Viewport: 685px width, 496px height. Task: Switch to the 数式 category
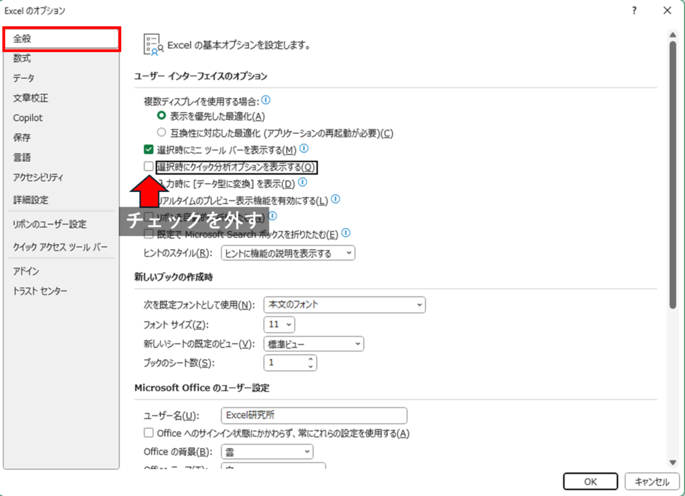pyautogui.click(x=61, y=59)
